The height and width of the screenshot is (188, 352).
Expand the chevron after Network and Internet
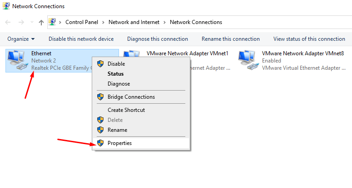coord(165,22)
